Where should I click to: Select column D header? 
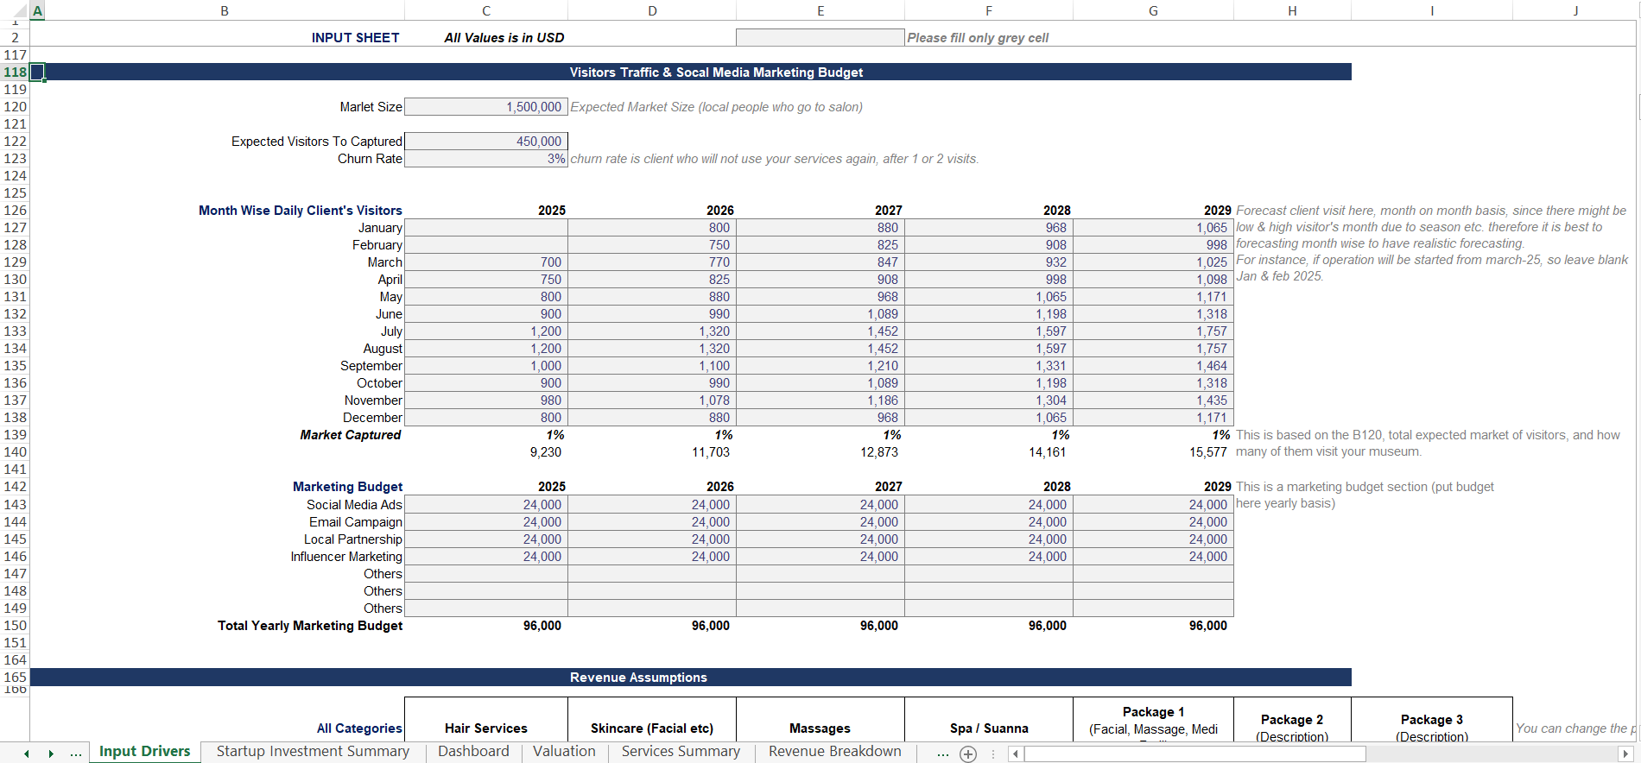(652, 10)
